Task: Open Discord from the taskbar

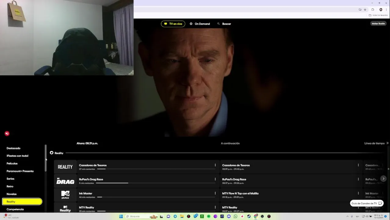Action: [229, 216]
